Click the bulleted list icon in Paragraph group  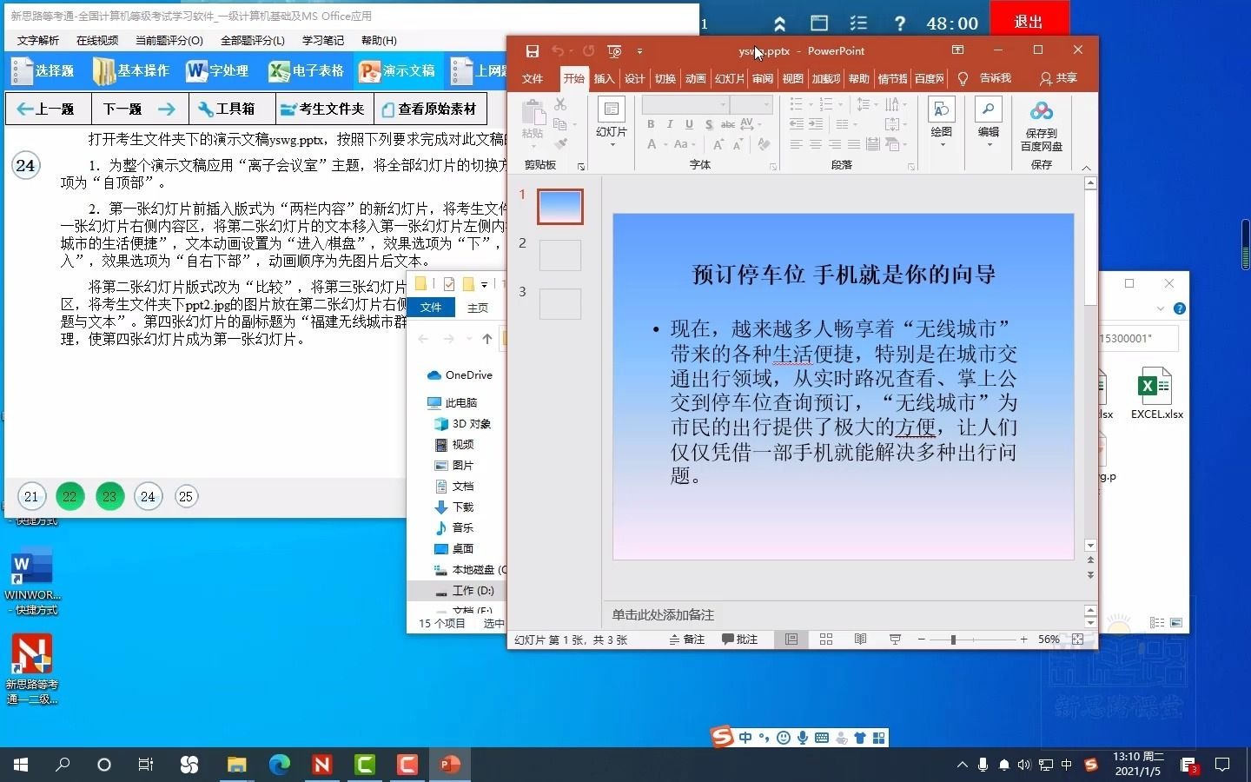(x=796, y=103)
